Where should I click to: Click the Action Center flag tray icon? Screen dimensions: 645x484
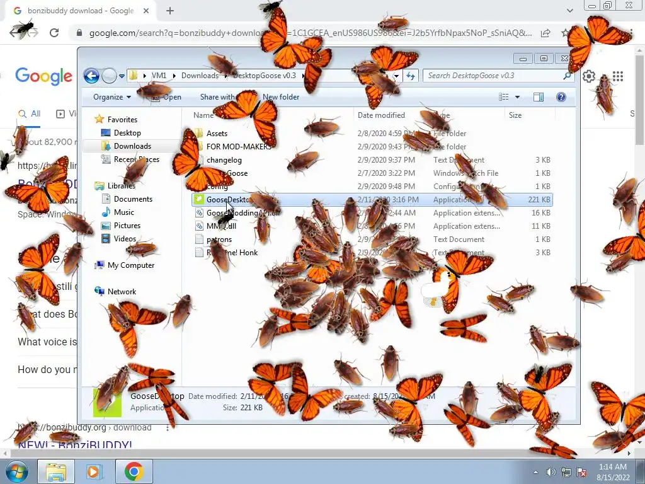point(581,472)
